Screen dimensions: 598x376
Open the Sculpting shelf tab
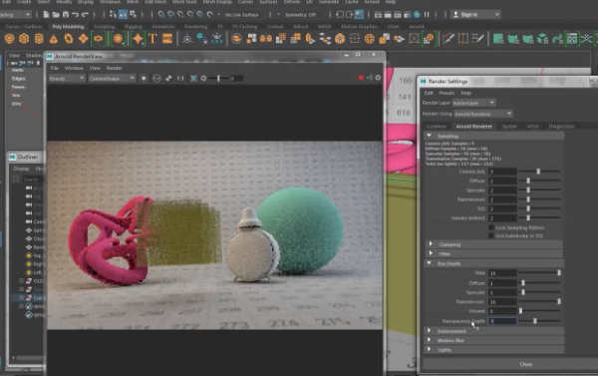click(x=104, y=26)
